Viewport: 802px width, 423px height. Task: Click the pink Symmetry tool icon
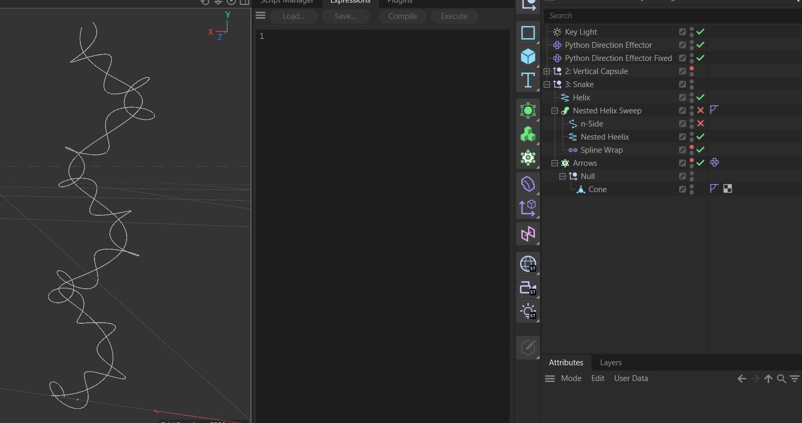click(x=528, y=234)
